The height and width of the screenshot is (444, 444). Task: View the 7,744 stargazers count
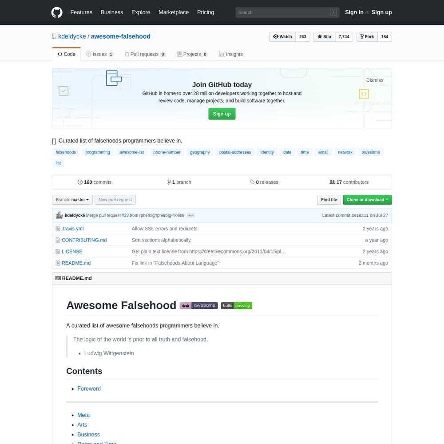(x=344, y=37)
